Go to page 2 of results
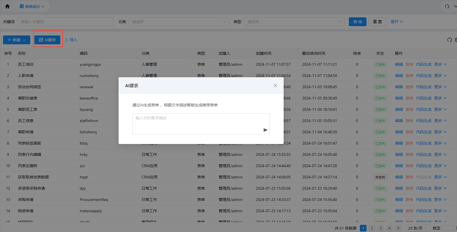This screenshot has height=232, width=457. coord(372,228)
